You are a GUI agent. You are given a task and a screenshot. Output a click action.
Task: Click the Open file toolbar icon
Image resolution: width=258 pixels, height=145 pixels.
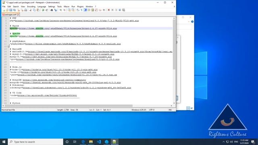7,10
